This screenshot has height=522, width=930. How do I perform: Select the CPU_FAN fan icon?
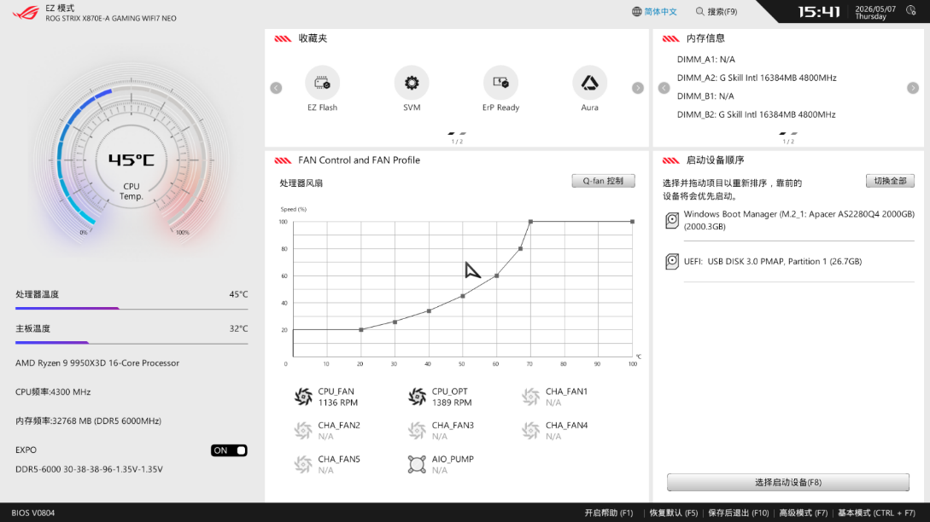coord(303,397)
